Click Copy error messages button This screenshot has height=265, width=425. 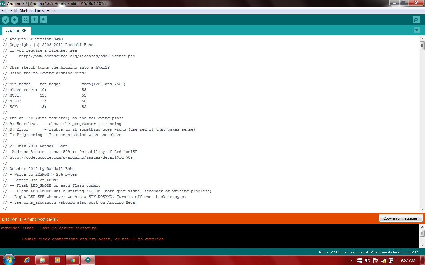400,218
